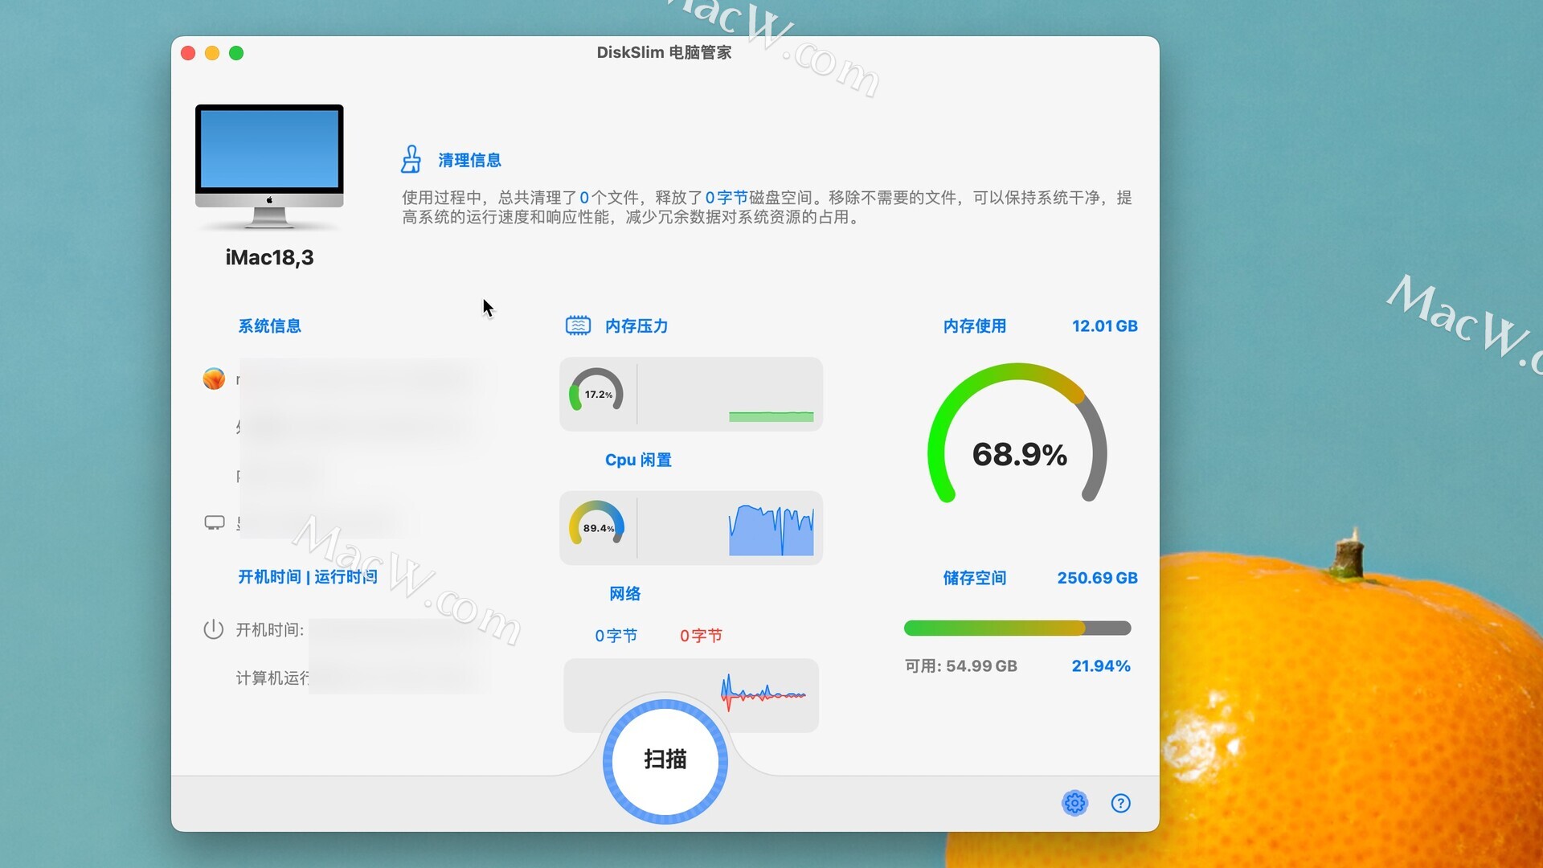The width and height of the screenshot is (1543, 868).
Task: Click the 250.69 GB storage value
Action: (x=1097, y=578)
